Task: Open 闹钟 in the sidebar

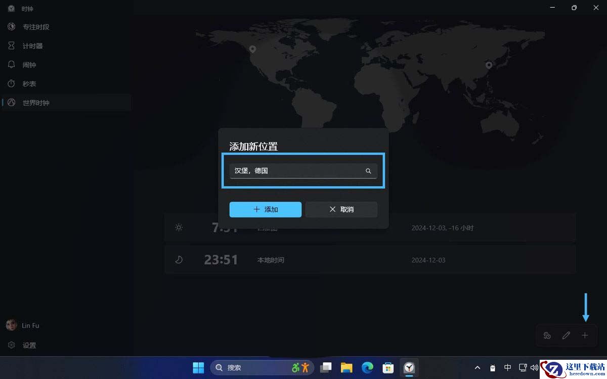Action: (x=66, y=65)
